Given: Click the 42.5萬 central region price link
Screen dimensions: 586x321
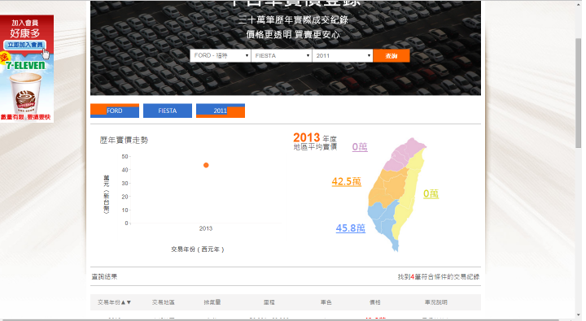Looking at the screenshot, I should [x=347, y=181].
